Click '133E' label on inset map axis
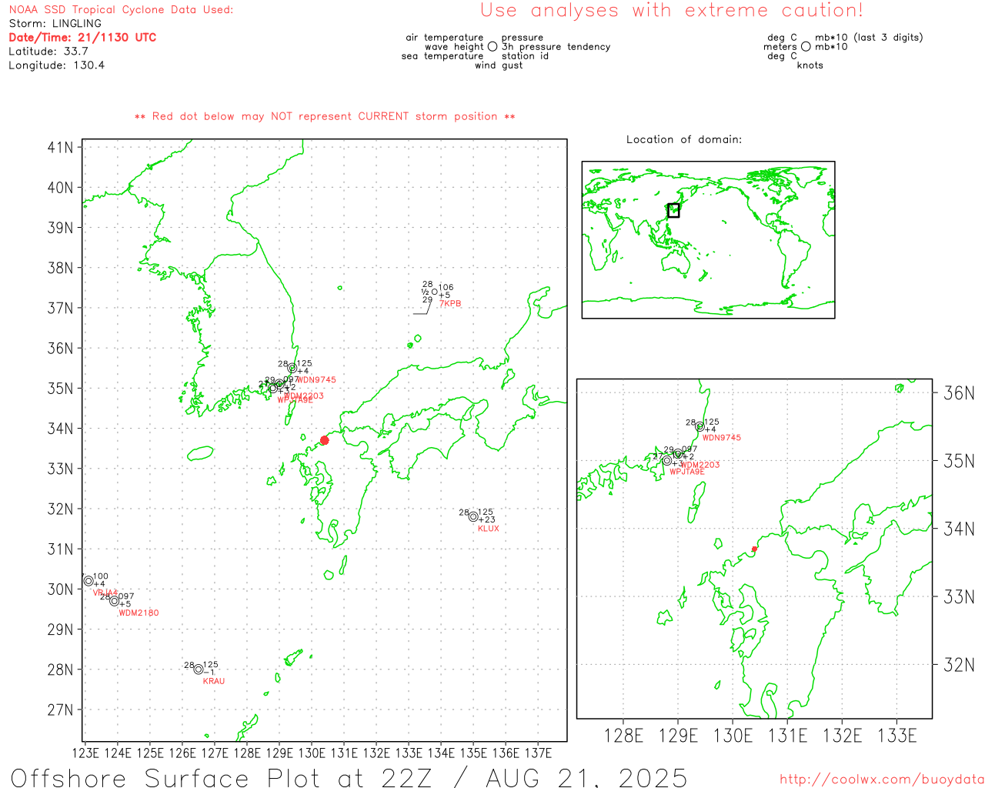The width and height of the screenshot is (985, 788). pos(897,736)
